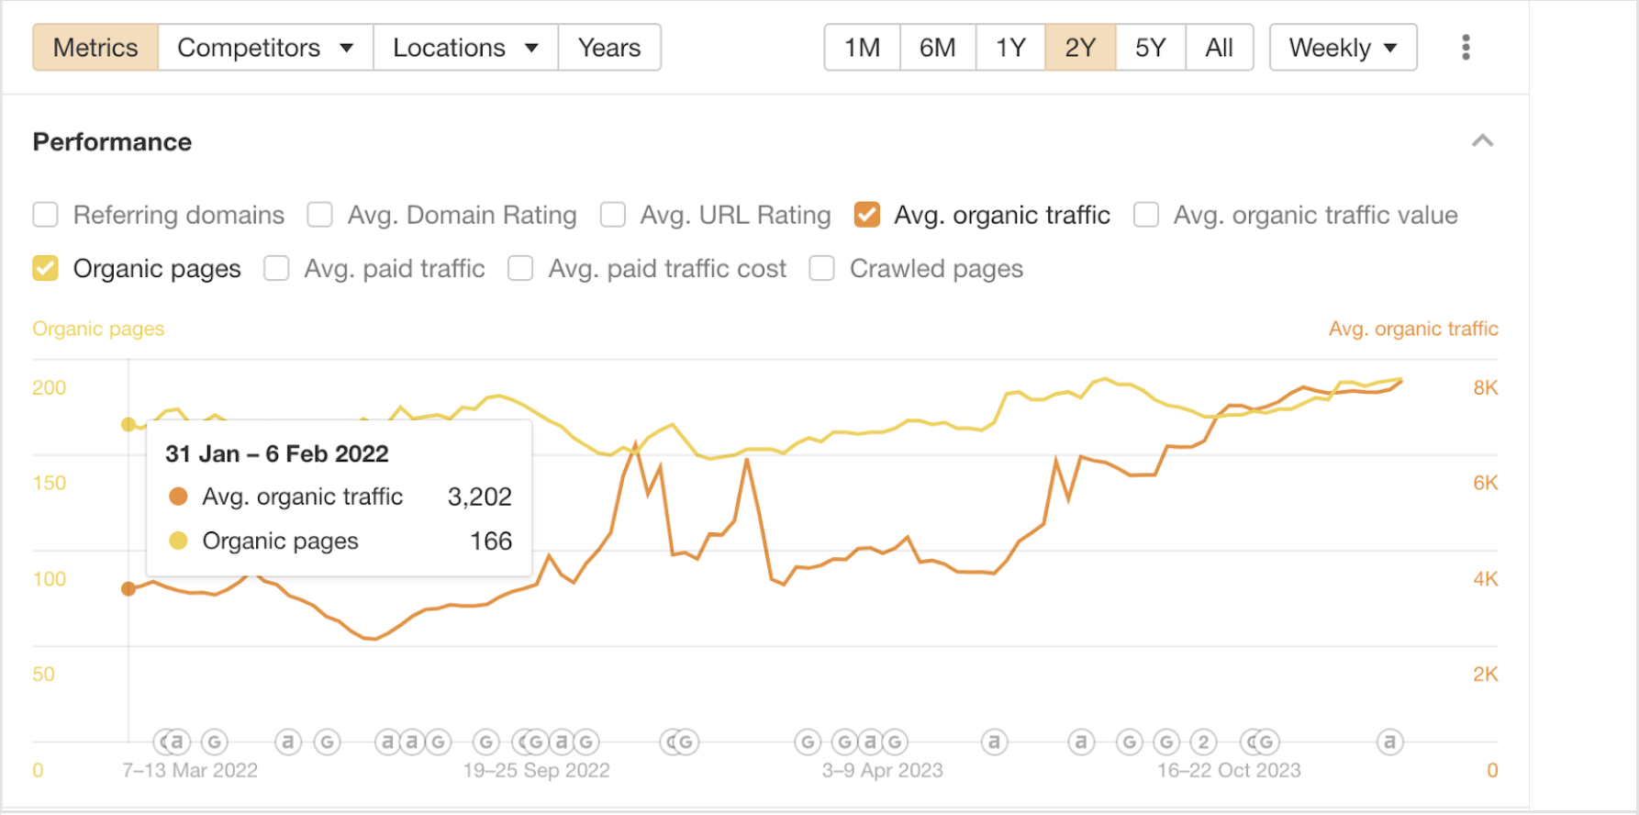Select the 2Y time range
Screen dimensions: 1639x815
1080,48
